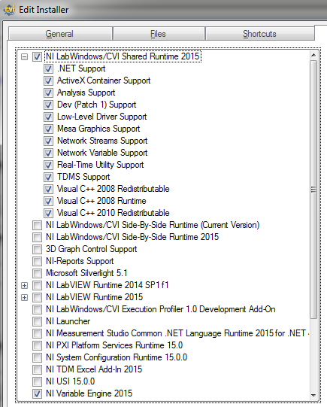Check the NI-Reports Support box
The image size is (327, 407).
37,261
